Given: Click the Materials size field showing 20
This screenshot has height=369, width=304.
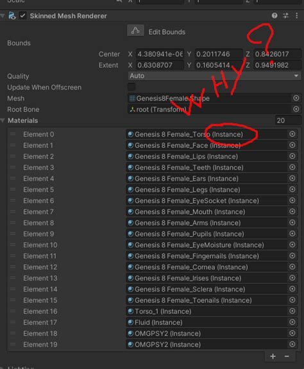Looking at the screenshot, I should tap(288, 120).
